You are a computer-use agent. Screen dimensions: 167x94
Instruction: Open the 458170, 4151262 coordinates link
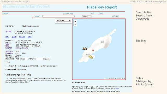22,48
